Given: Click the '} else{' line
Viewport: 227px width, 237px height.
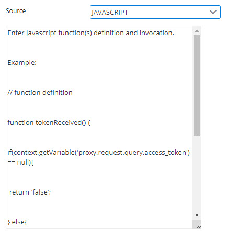Looking at the screenshot, I should 17,222.
